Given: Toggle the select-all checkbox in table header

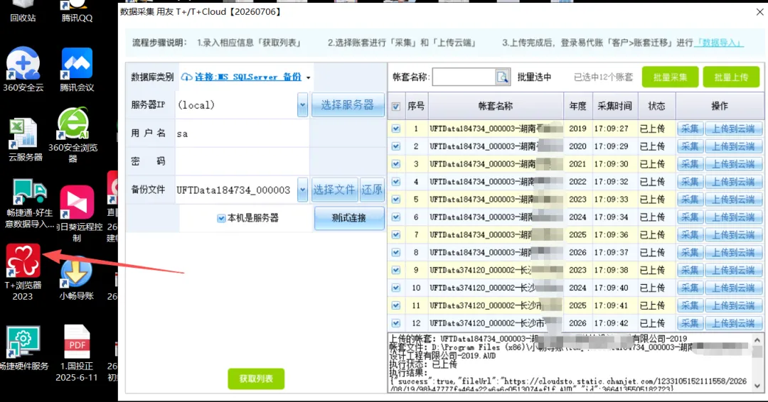Looking at the screenshot, I should (396, 106).
